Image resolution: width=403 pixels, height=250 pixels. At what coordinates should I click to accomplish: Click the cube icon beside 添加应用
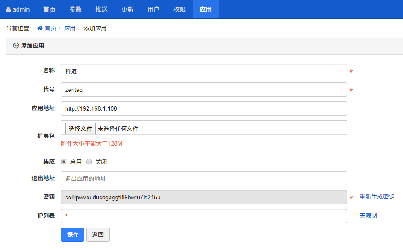pos(16,46)
